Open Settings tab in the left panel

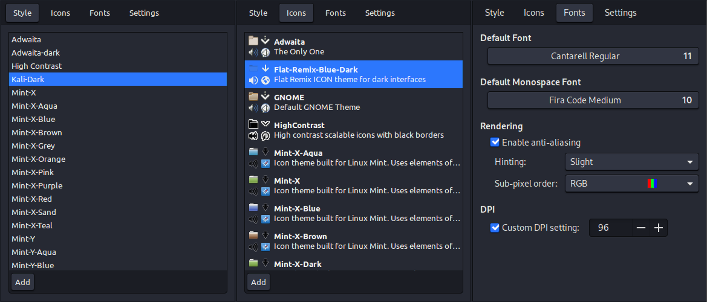tap(145, 13)
